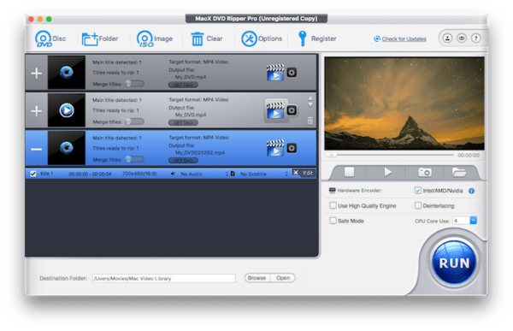Move the middle entry up with arrow
The width and height of the screenshot is (513, 331).
310,98
